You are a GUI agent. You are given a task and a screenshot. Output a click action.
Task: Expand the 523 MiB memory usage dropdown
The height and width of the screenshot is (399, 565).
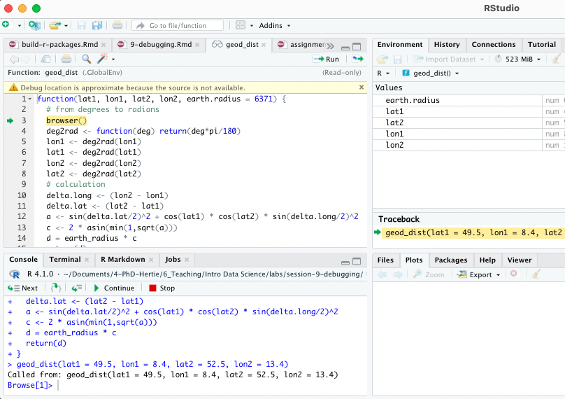coord(521,59)
